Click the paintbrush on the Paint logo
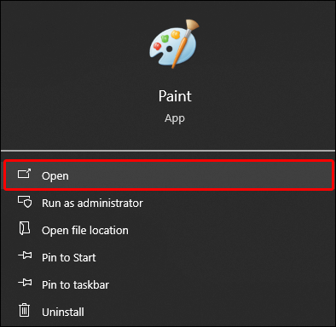This screenshot has width=336, height=327. 185,43
